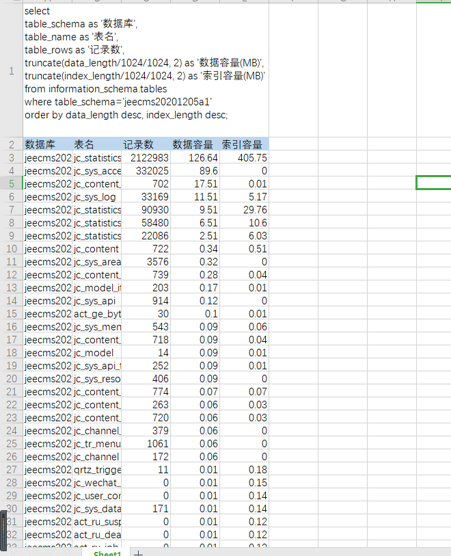Click the green-outlined active cell on the right

(x=434, y=183)
